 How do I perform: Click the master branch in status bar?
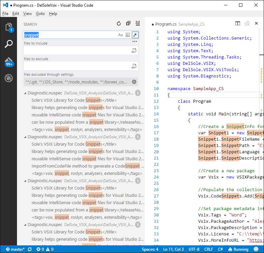(x=15, y=249)
